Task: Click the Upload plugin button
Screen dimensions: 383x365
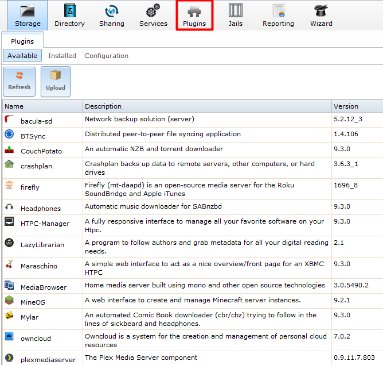Action: [x=56, y=80]
